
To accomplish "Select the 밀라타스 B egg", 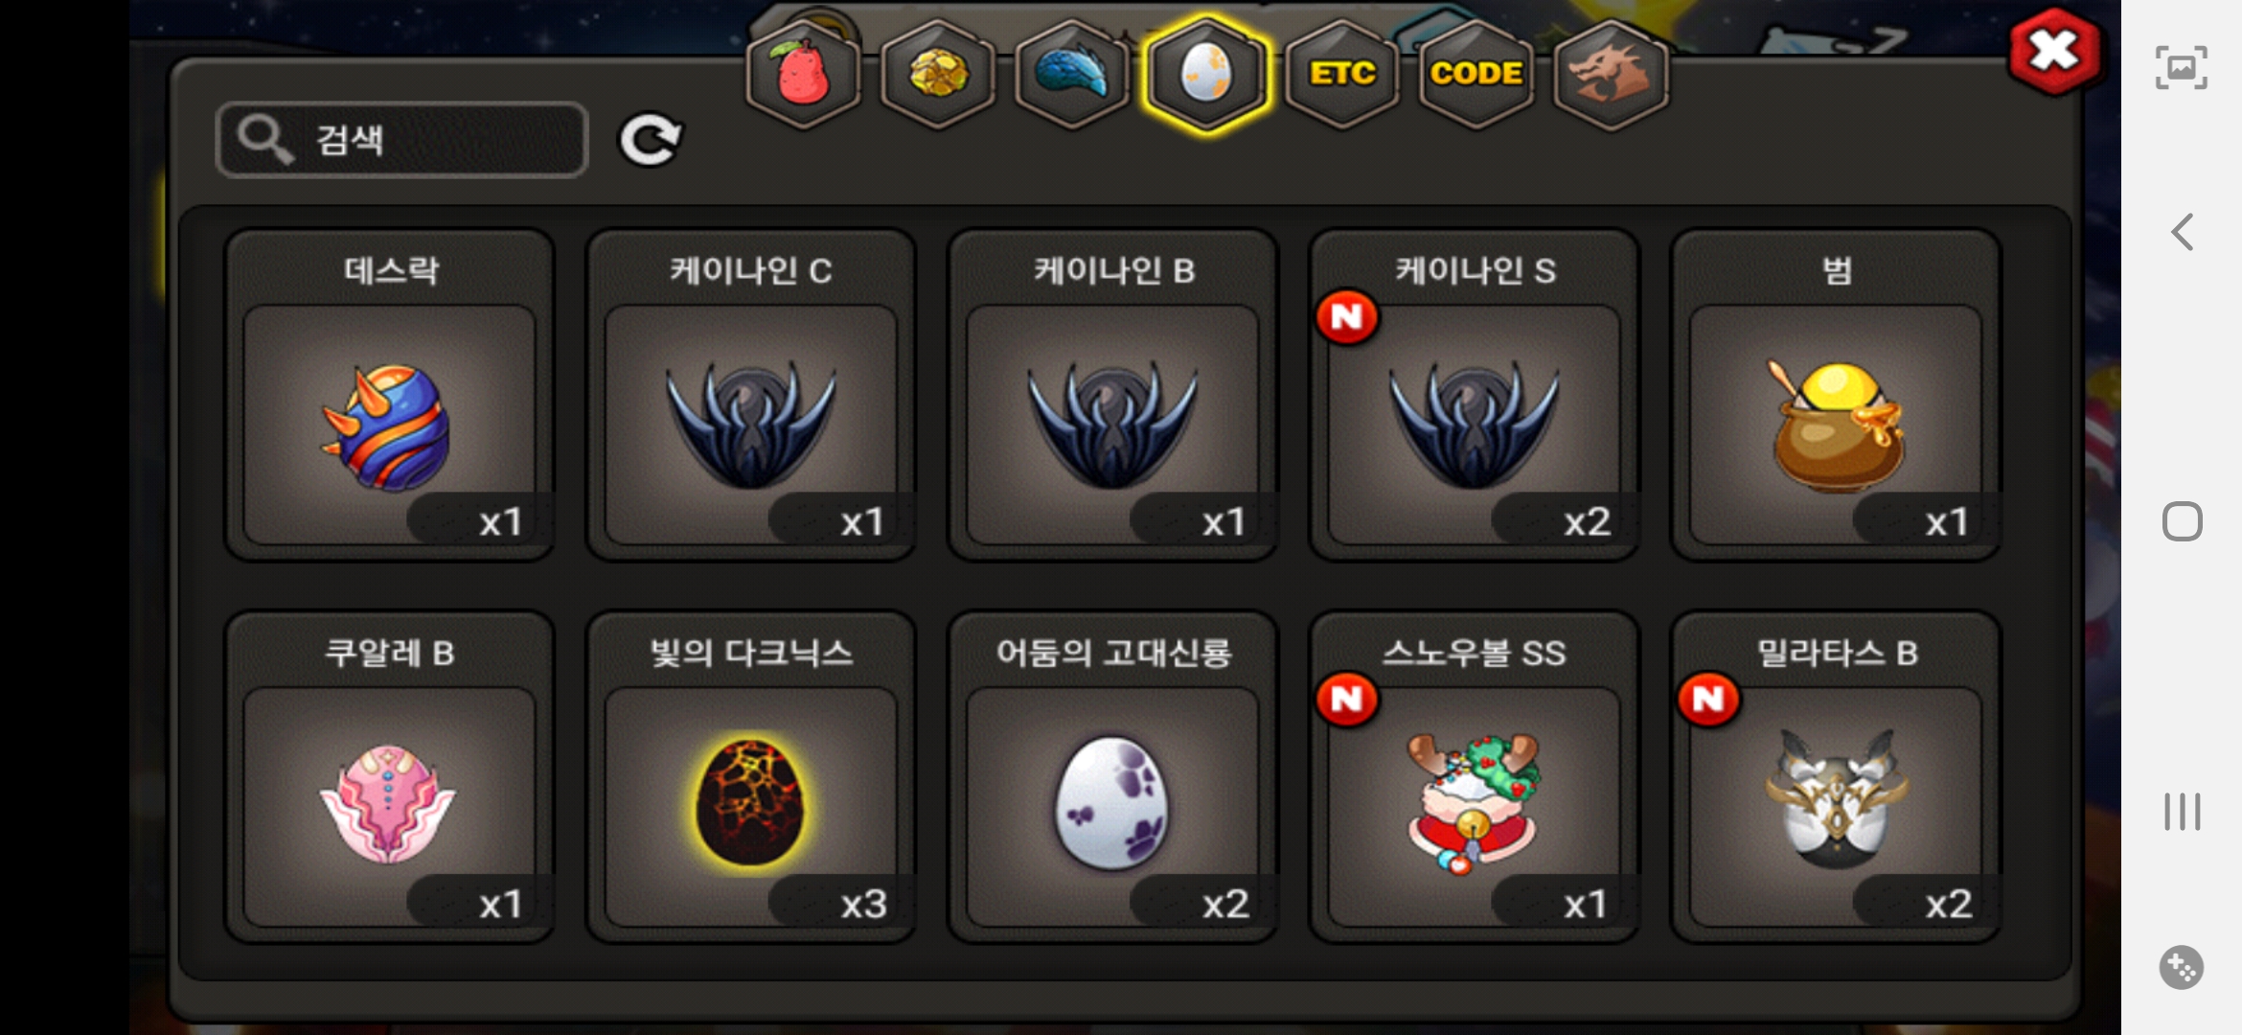I will tap(1836, 776).
